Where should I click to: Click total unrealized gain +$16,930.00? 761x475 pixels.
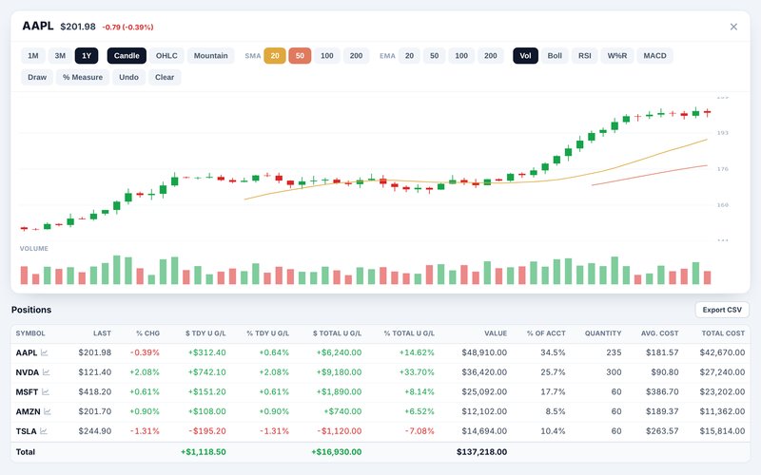click(x=337, y=452)
